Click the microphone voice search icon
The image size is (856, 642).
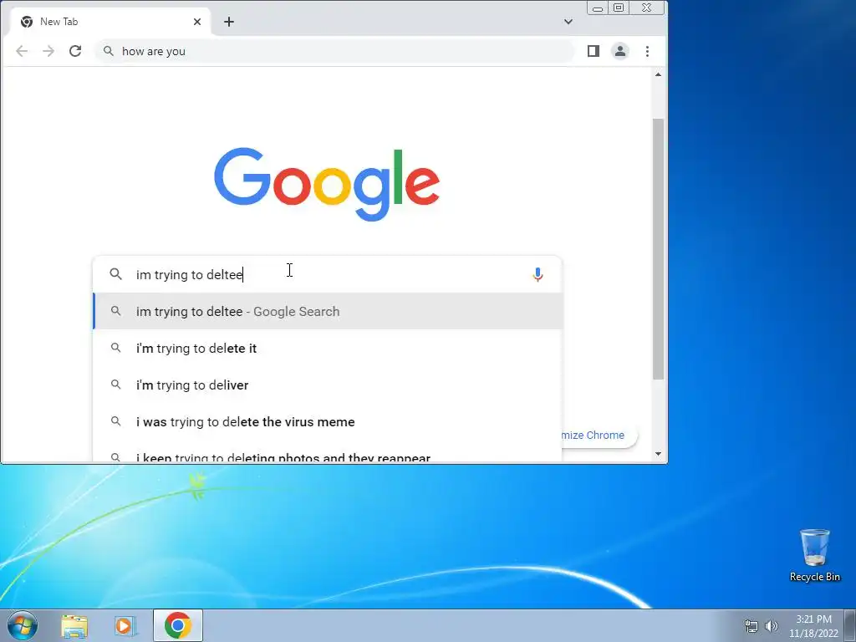tap(538, 274)
